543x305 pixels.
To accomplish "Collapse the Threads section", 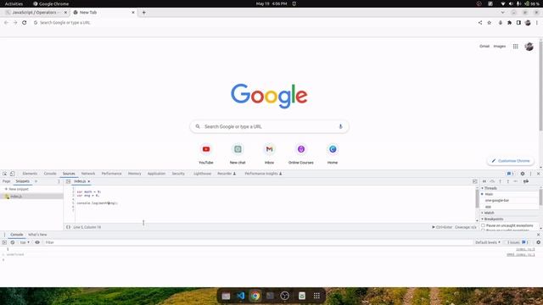I will 490,188.
